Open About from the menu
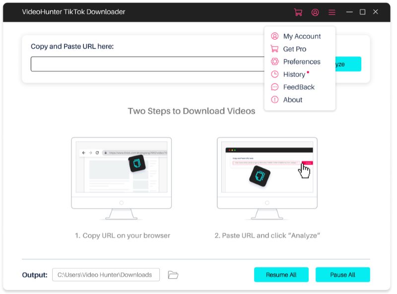397x294 pixels. pyautogui.click(x=293, y=100)
